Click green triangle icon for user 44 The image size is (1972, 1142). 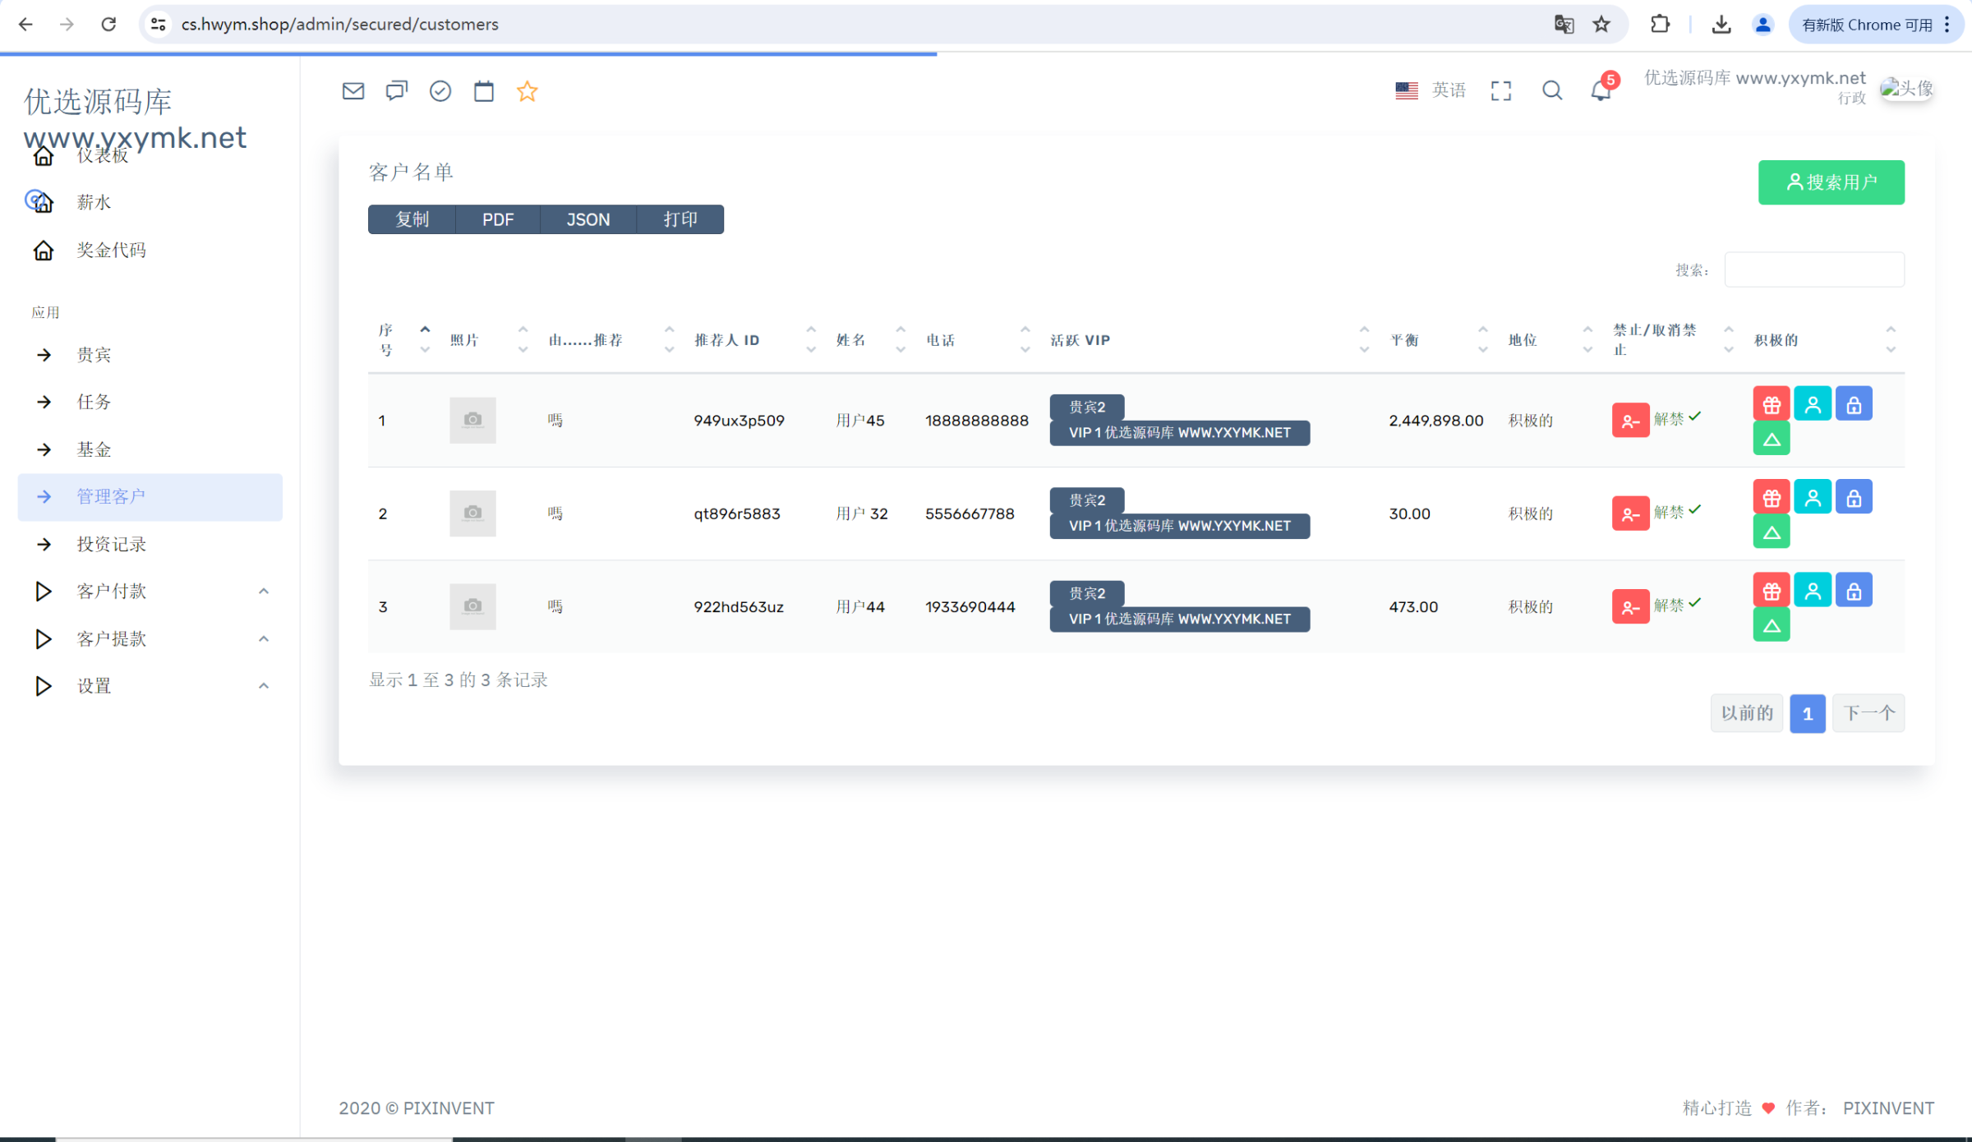tap(1772, 625)
